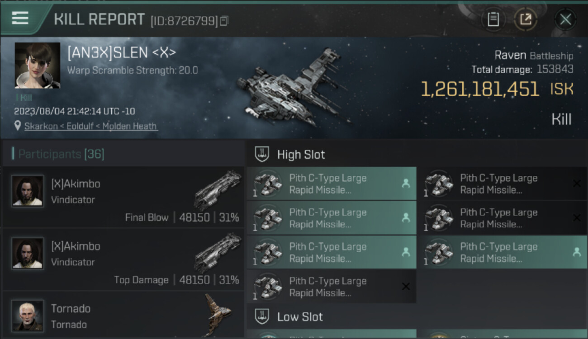Click the Low Slot section icon
Screen dimensions: 588x339
(x=262, y=316)
